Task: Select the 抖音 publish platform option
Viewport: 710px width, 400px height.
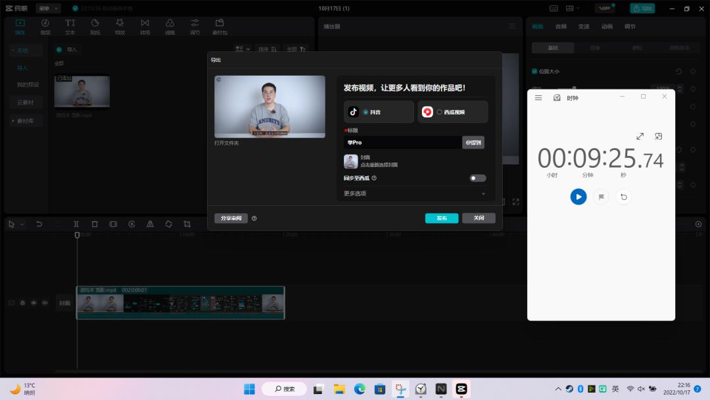Action: coord(379,112)
